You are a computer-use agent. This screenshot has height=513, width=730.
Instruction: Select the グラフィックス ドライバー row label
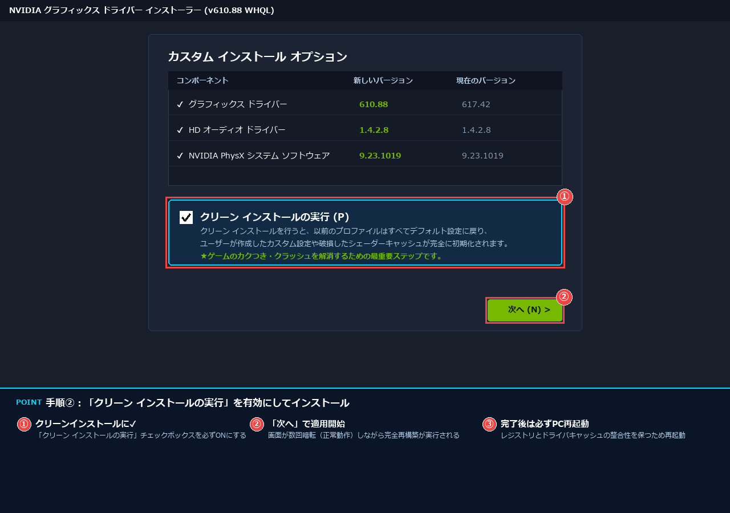tap(238, 104)
